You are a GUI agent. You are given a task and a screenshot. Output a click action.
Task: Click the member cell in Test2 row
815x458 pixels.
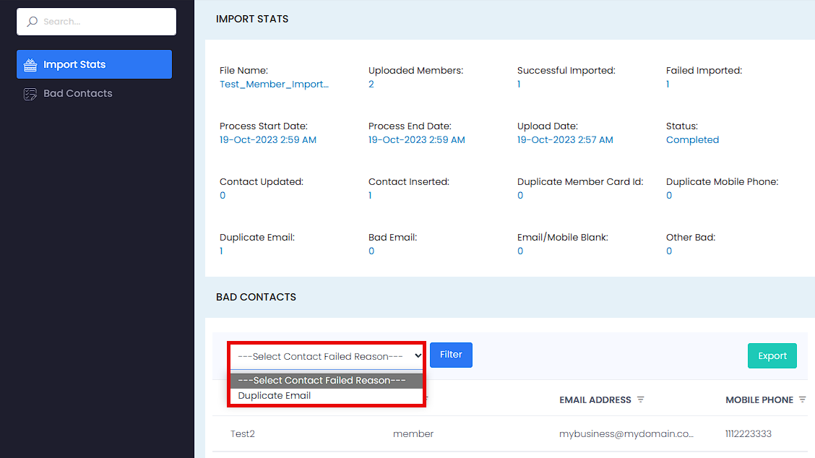click(x=413, y=433)
